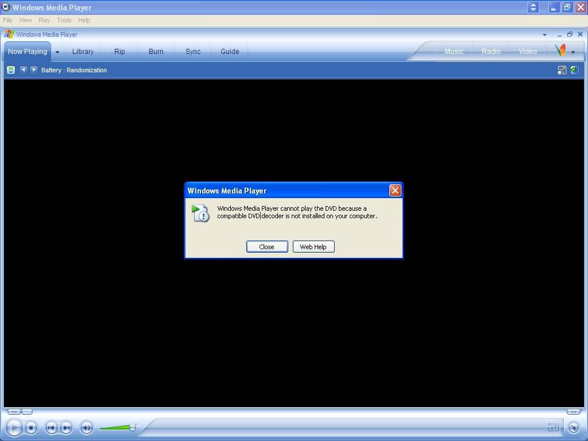Toggle the playlist pane with the green arrow icon
The image size is (588, 441).
pos(574,70)
